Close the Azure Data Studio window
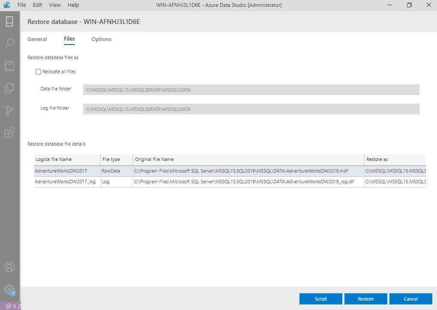 (x=428, y=5)
